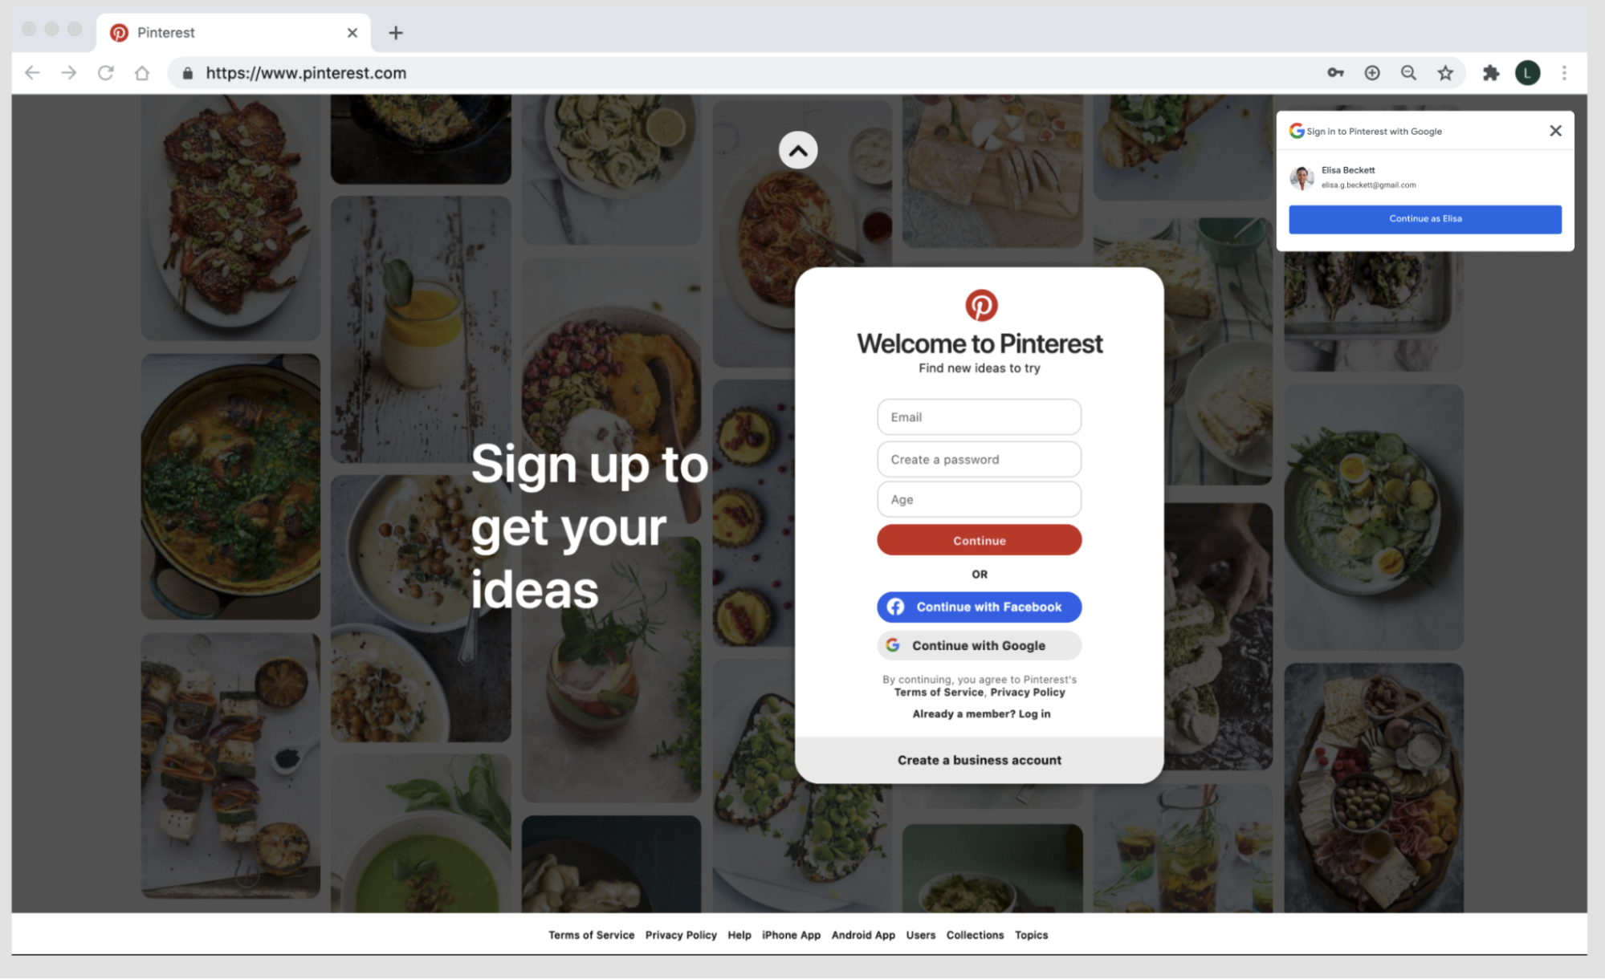The image size is (1605, 979).
Task: Click the Pinterest logo icon
Action: pos(980,305)
